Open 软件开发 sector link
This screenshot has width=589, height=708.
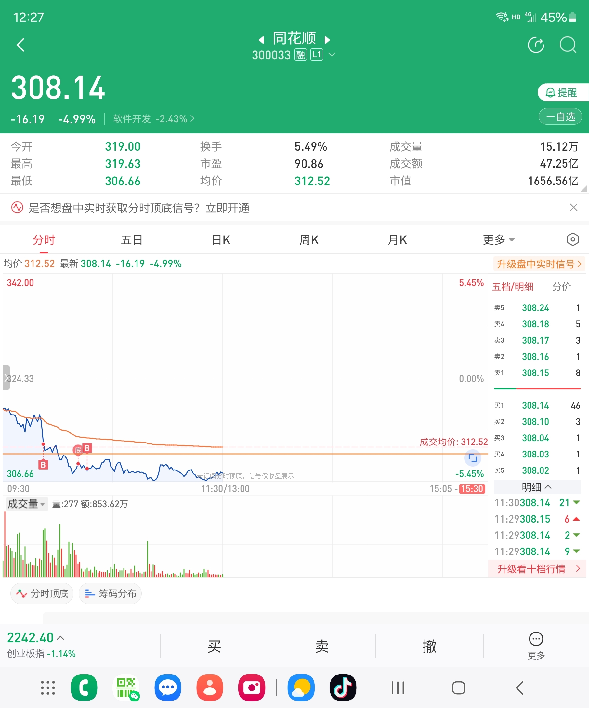point(154,119)
